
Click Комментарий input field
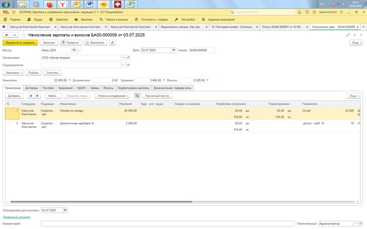click(x=168, y=224)
